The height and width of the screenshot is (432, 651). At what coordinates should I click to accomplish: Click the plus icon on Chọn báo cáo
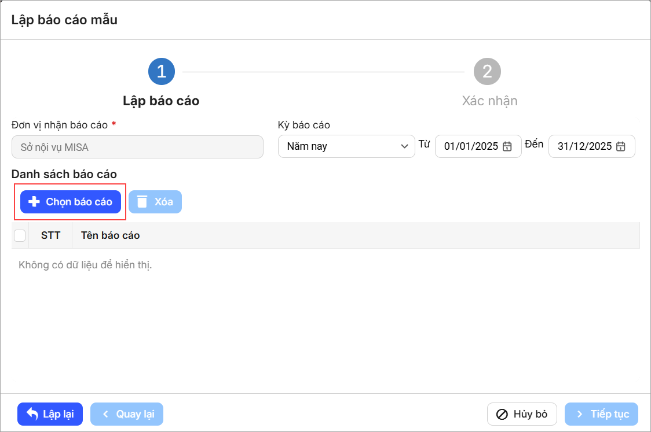pos(34,202)
